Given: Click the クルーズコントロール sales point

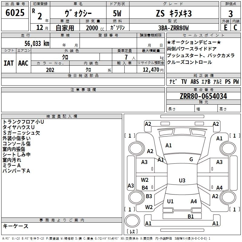Looking at the screenshot, I should [189, 62].
